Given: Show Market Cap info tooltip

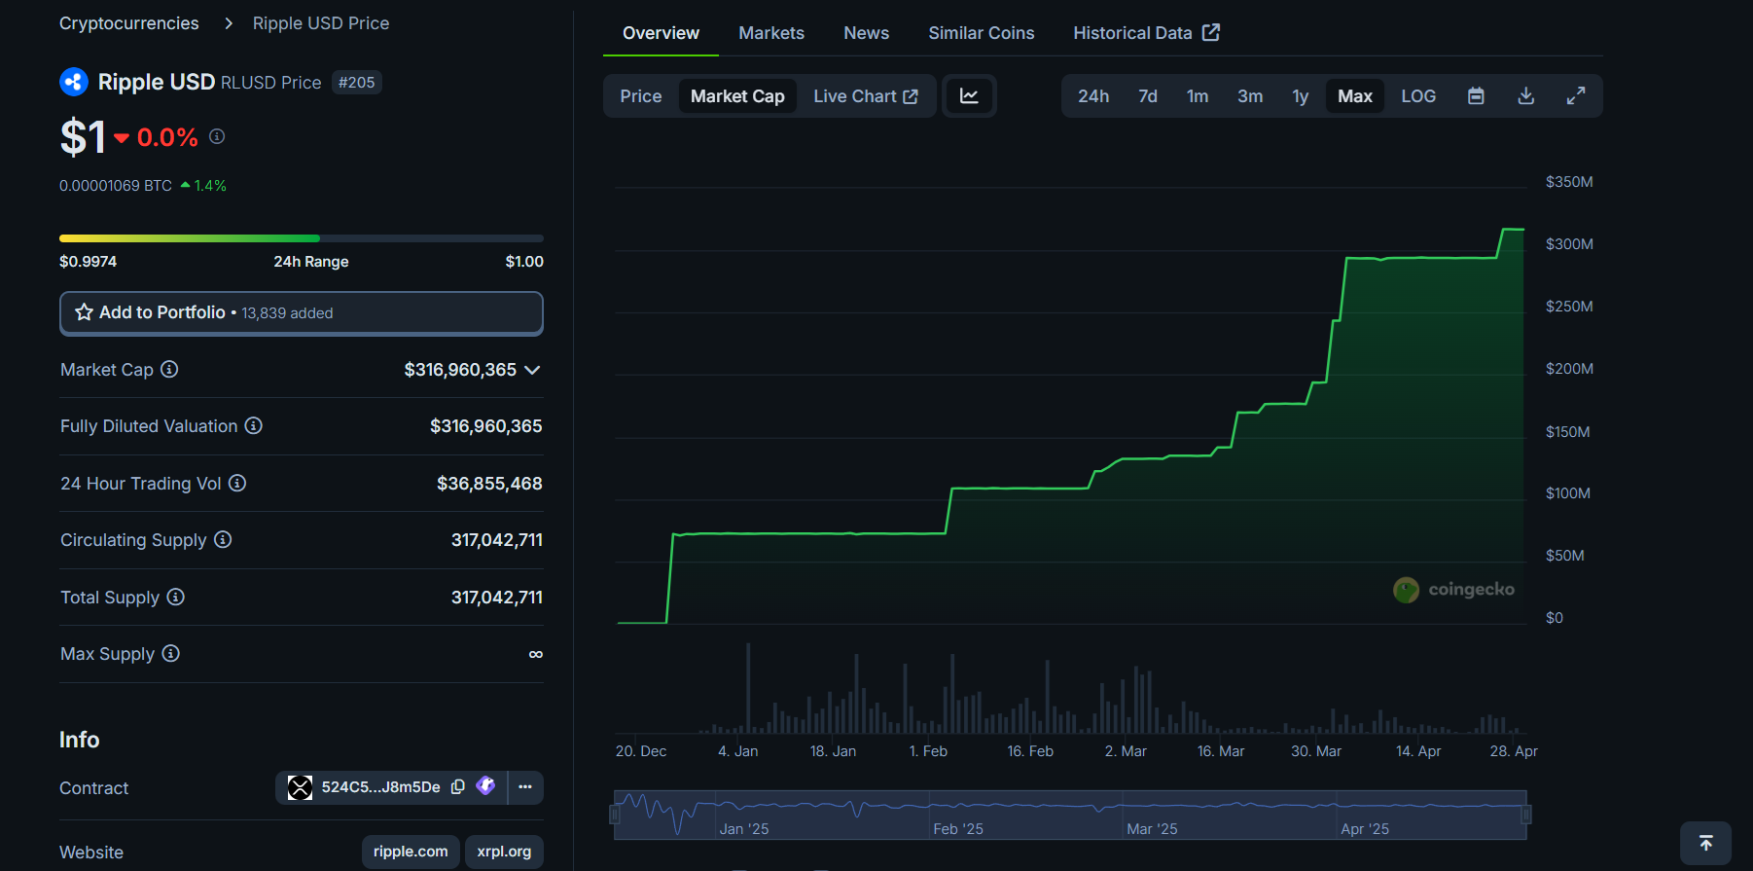Looking at the screenshot, I should [x=169, y=369].
